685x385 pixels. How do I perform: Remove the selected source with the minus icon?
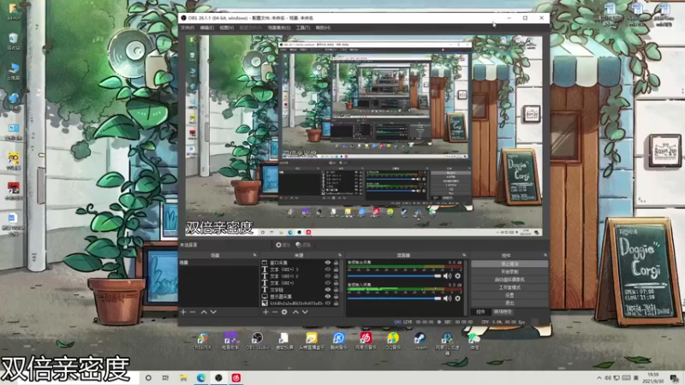(275, 312)
